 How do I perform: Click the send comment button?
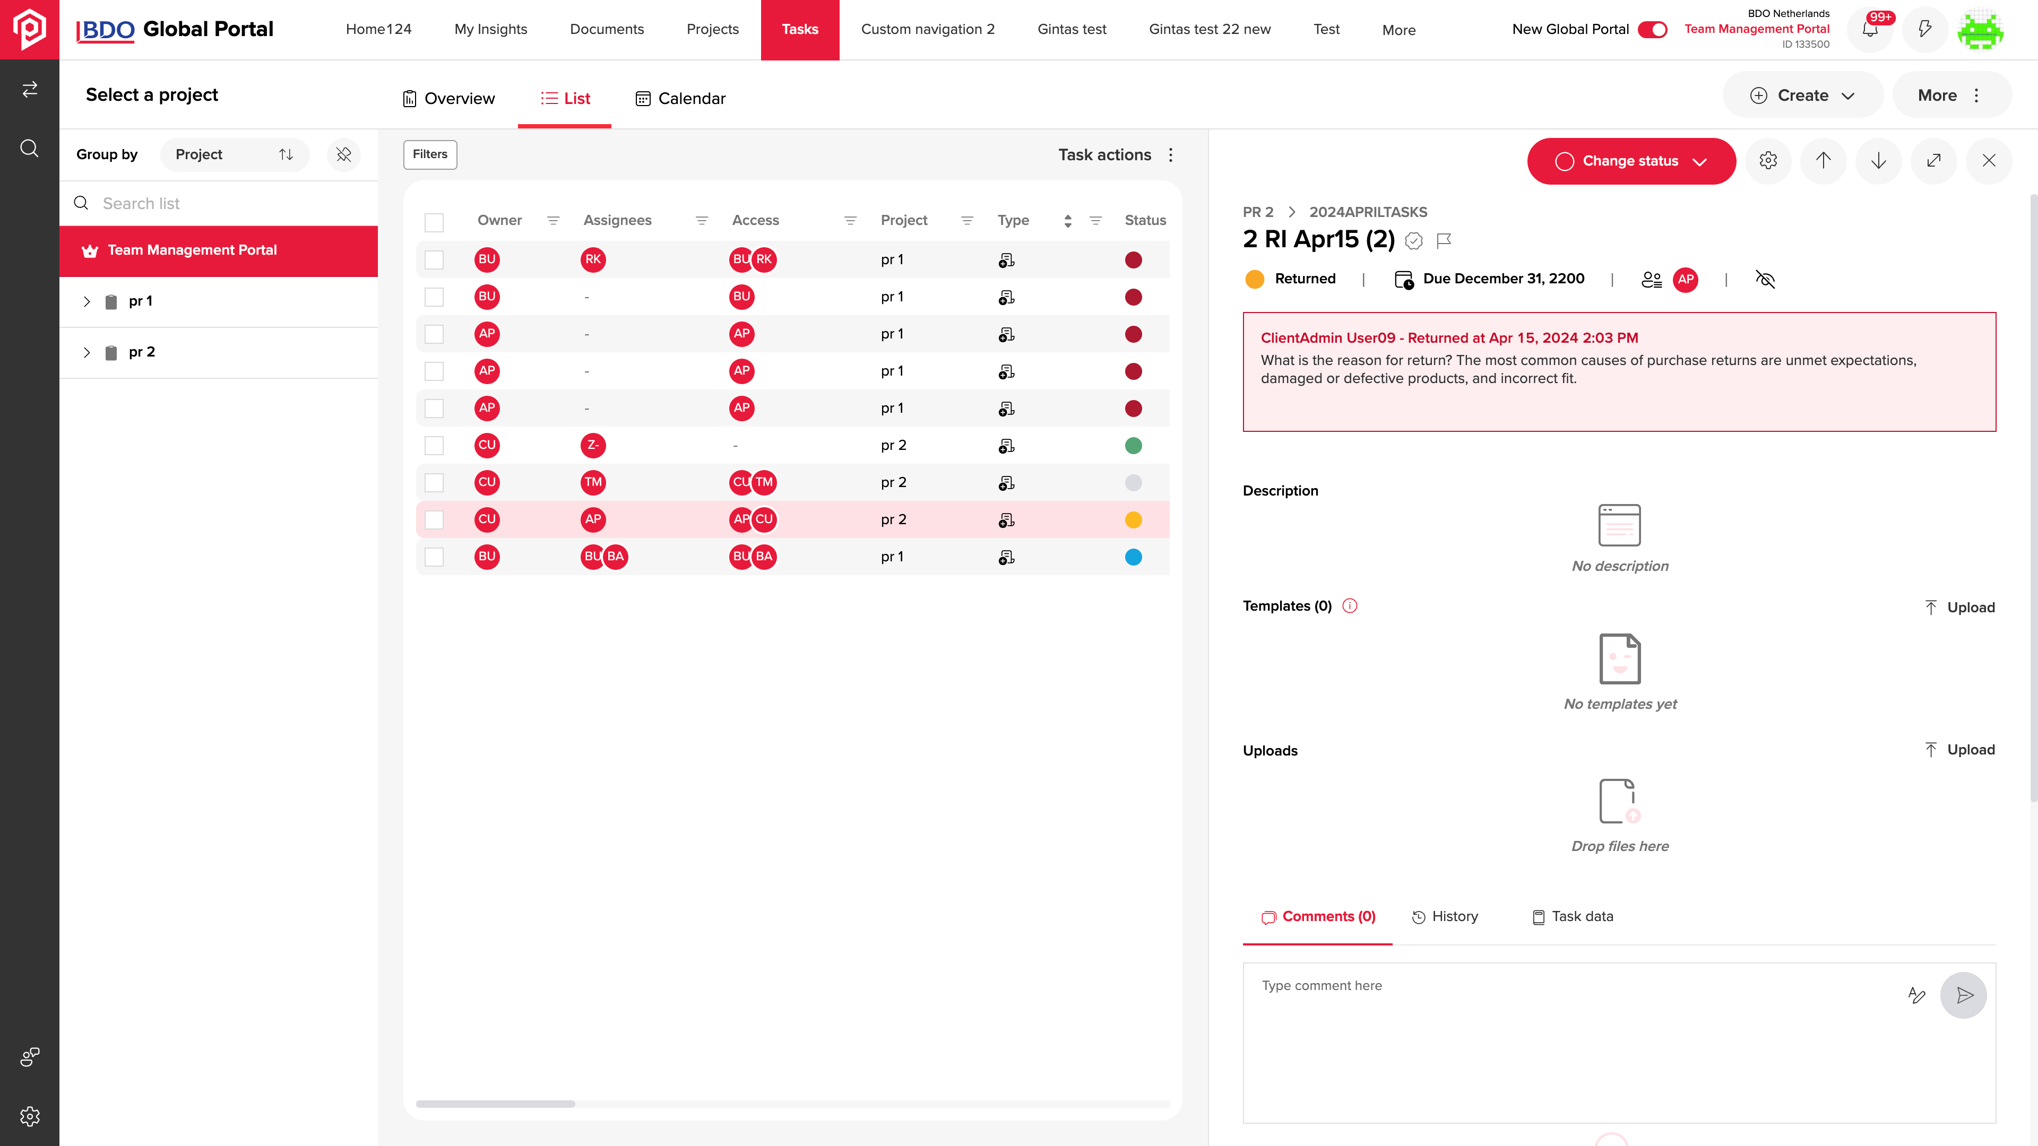coord(1964,995)
